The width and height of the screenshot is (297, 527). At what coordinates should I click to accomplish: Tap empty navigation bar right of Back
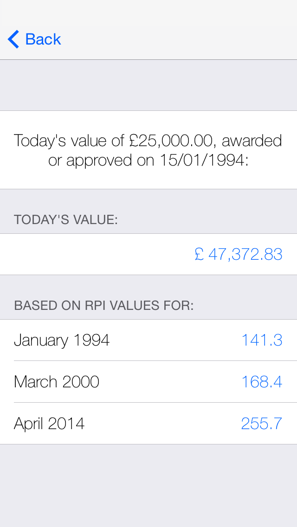pyautogui.click(x=186, y=39)
